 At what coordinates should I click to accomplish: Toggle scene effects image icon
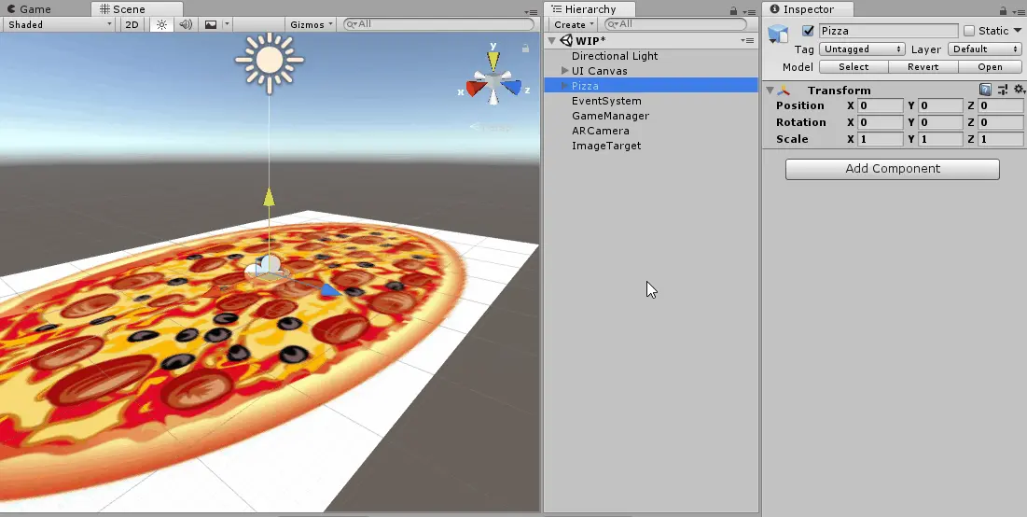click(x=211, y=24)
